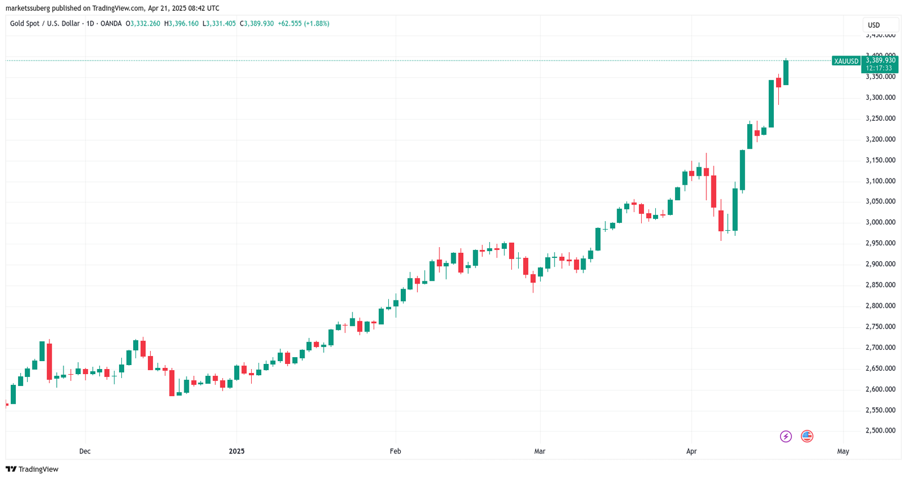Click the Feb label on time axis

tap(396, 451)
